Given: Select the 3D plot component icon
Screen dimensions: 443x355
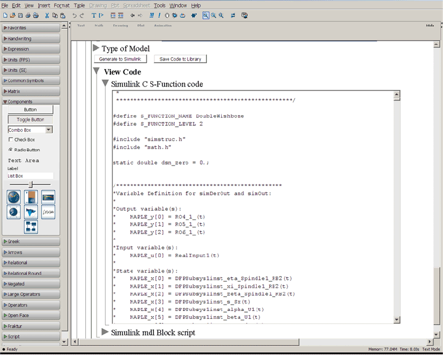Looking at the screenshot, I should (x=31, y=212).
